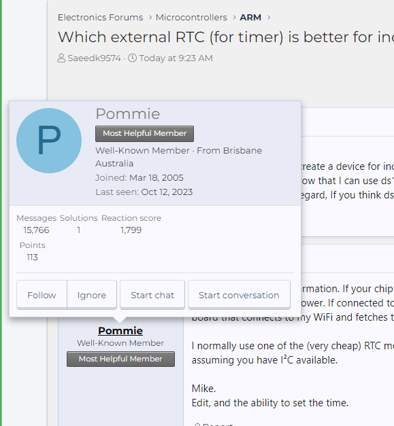
Task: Click the Most Helpful Member badge under post author
Action: (120, 359)
